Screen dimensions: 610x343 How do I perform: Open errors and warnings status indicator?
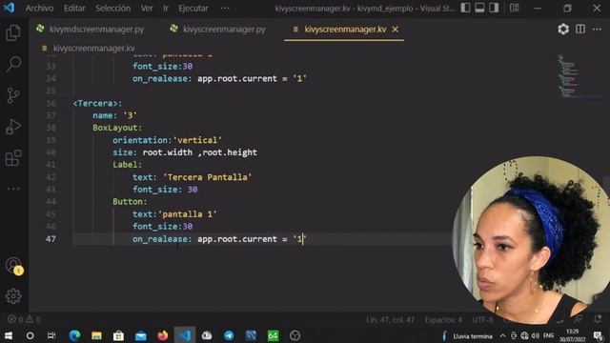click(x=25, y=319)
